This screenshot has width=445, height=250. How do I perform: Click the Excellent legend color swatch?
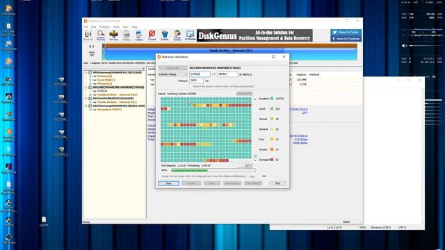(x=272, y=99)
